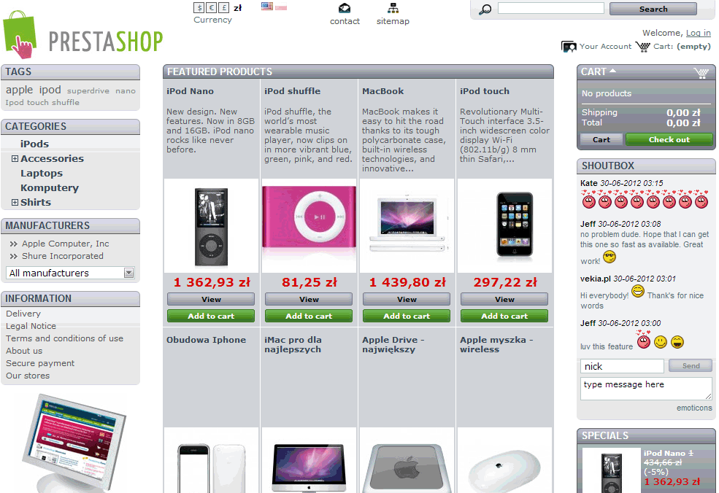Image resolution: width=719 pixels, height=493 pixels.
Task: Switch language with the US flag icon
Action: [267, 6]
